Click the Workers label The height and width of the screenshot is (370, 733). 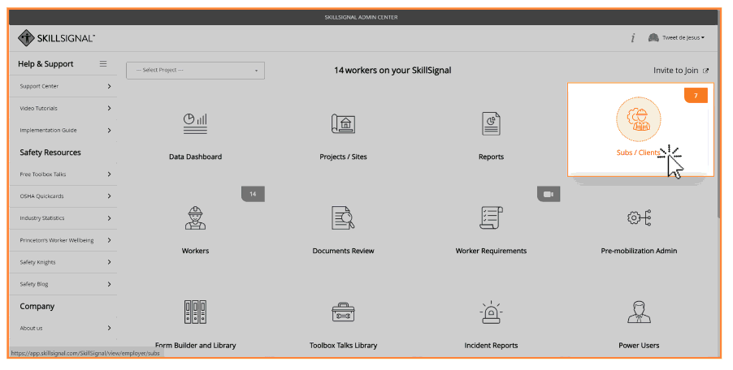point(195,251)
